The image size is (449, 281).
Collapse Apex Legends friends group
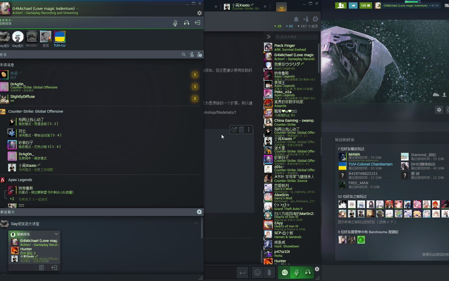20,180
